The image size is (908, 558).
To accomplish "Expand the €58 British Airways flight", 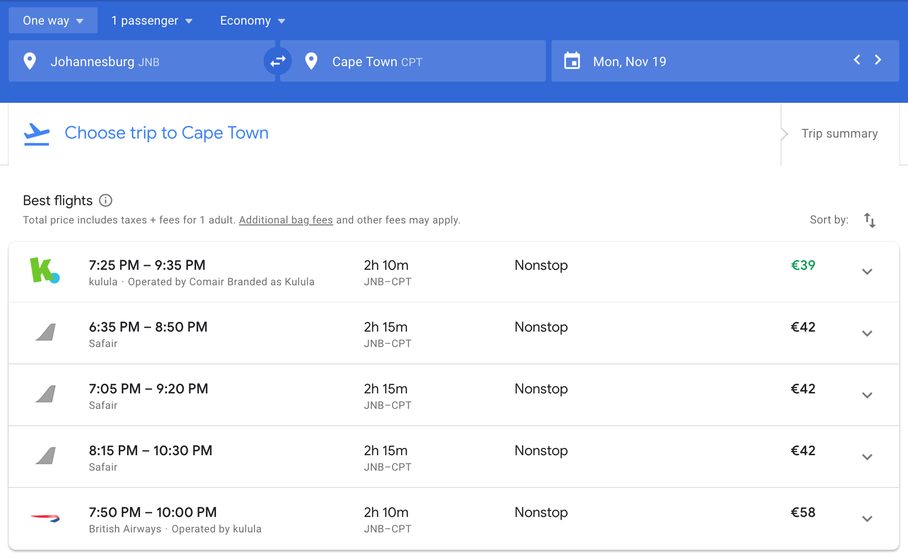I will [x=867, y=519].
